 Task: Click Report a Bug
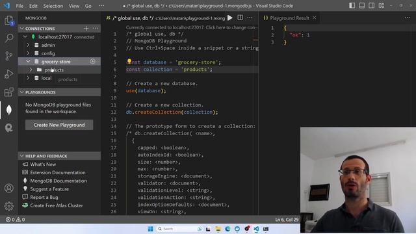[44, 197]
